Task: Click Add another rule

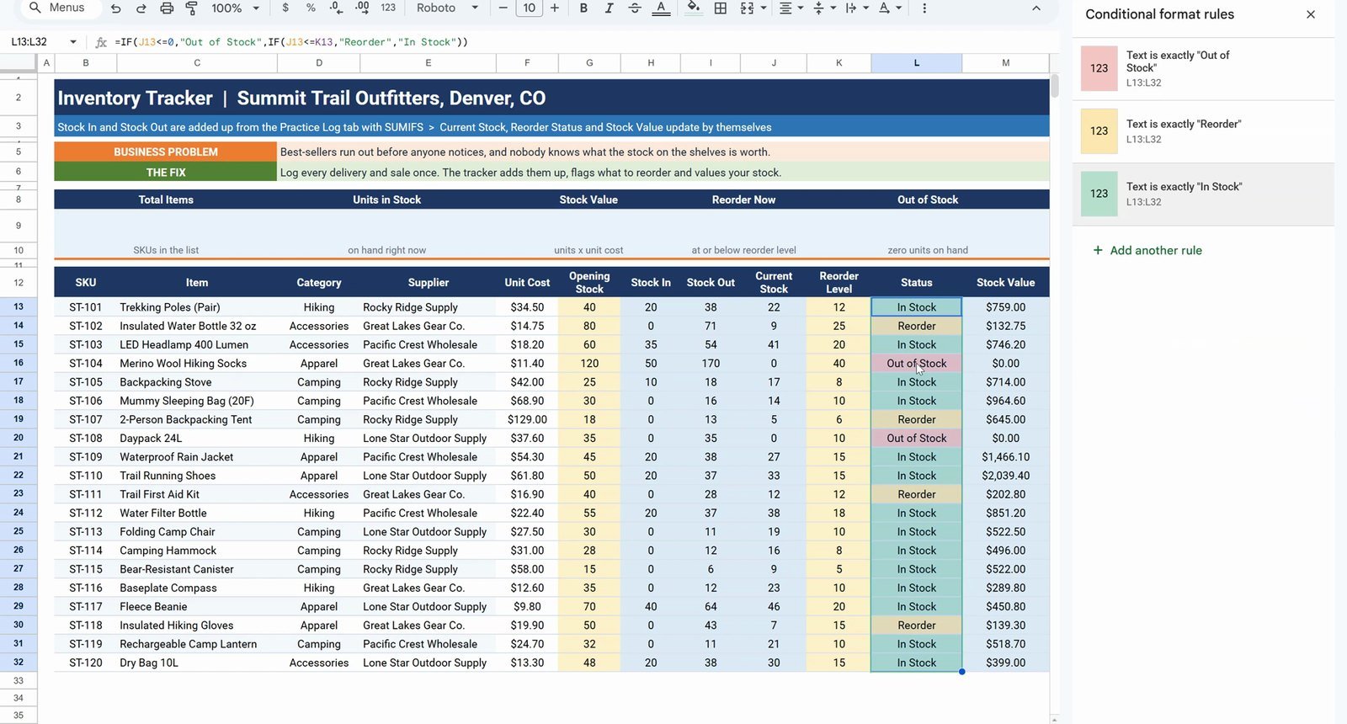Action: [x=1147, y=250]
